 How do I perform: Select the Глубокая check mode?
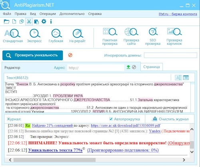(56, 36)
